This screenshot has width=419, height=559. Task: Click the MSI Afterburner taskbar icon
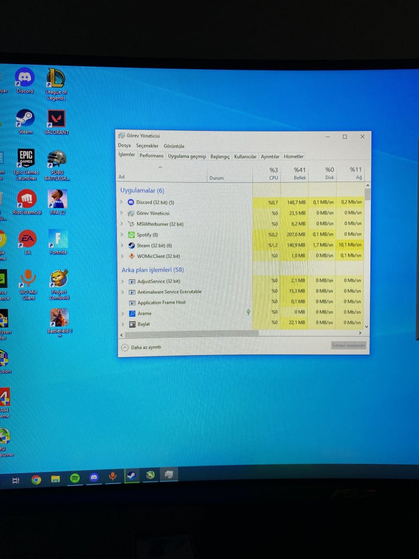151,475
